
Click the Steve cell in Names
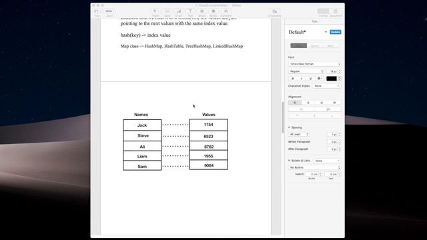click(x=142, y=136)
